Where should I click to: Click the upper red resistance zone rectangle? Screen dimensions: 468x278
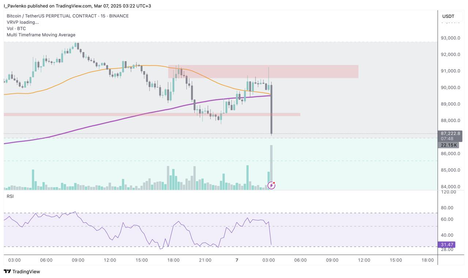click(x=263, y=72)
